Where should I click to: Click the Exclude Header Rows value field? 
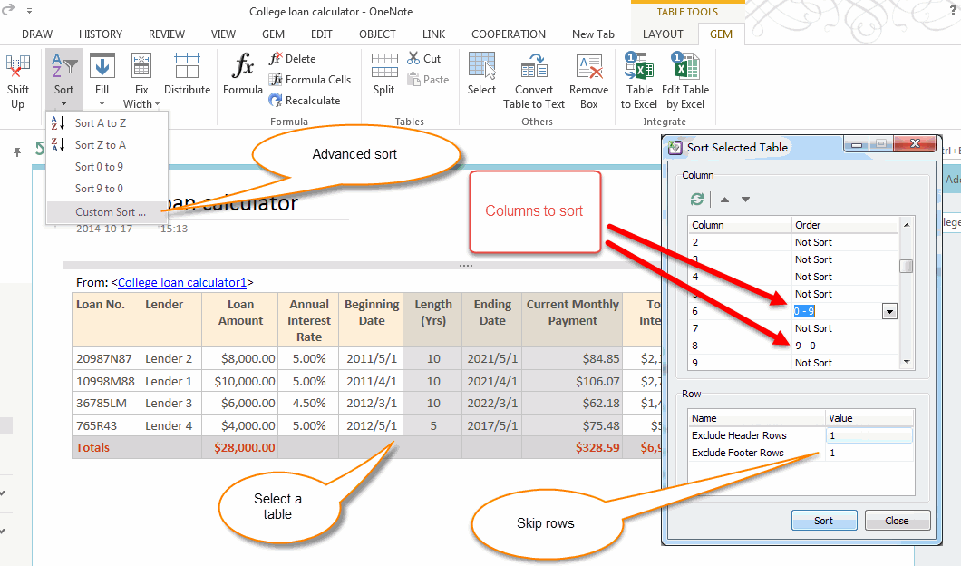[868, 435]
